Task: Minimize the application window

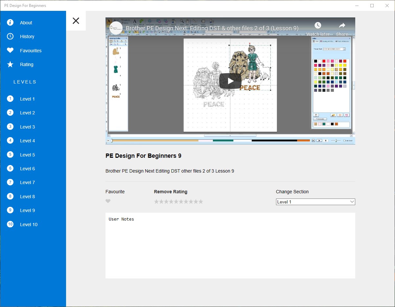Action: (x=357, y=6)
